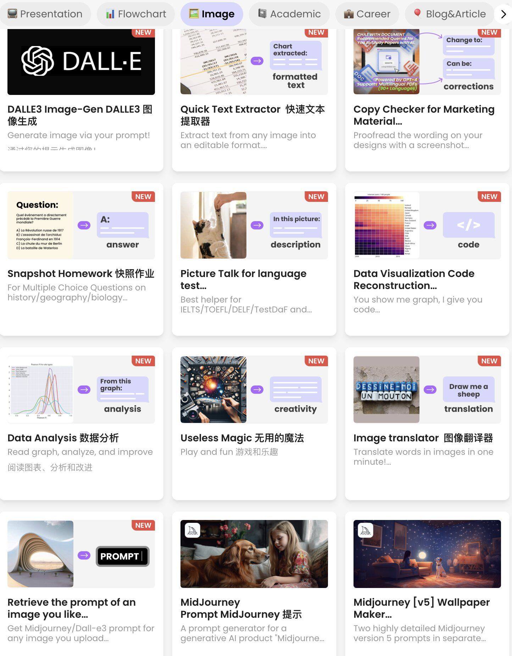Click the 'Draw me a sheep' translation bubble

coord(468,389)
